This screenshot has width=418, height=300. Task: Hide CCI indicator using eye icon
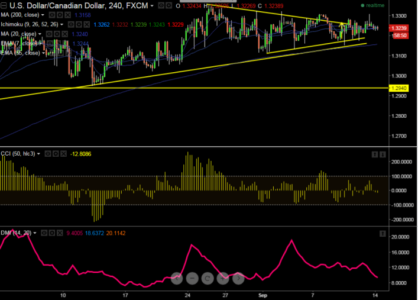pyautogui.click(x=48, y=154)
